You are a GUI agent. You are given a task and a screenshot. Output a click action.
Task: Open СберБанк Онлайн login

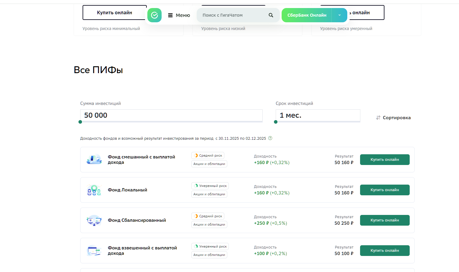pos(307,15)
